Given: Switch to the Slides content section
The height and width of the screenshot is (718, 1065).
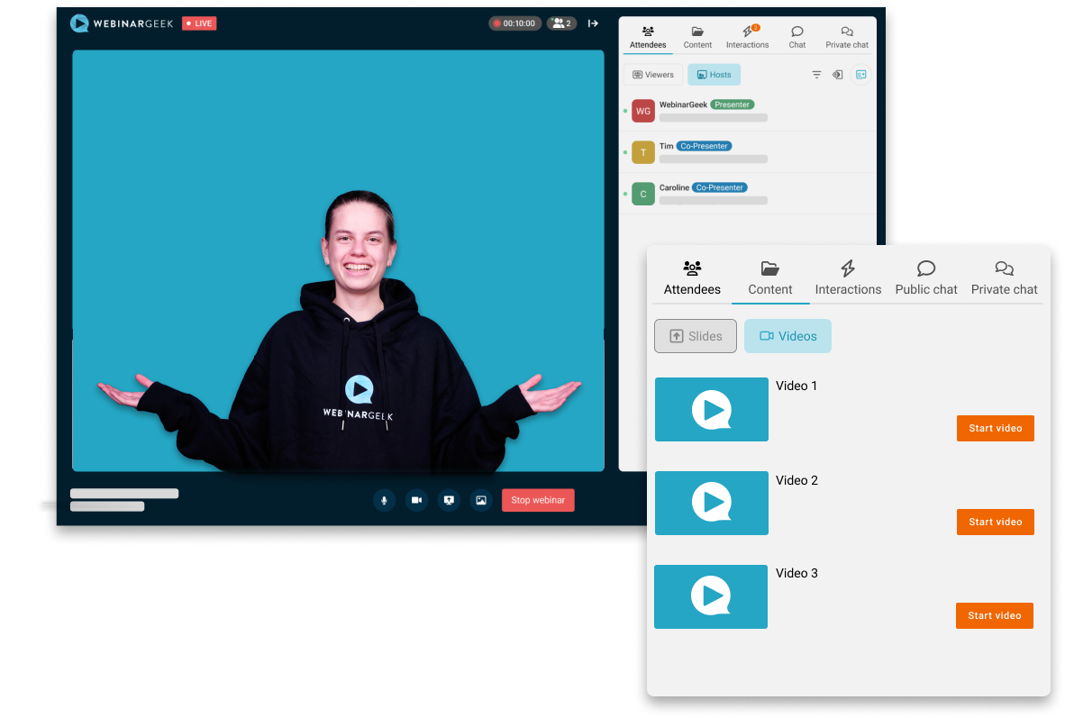Looking at the screenshot, I should pos(696,336).
